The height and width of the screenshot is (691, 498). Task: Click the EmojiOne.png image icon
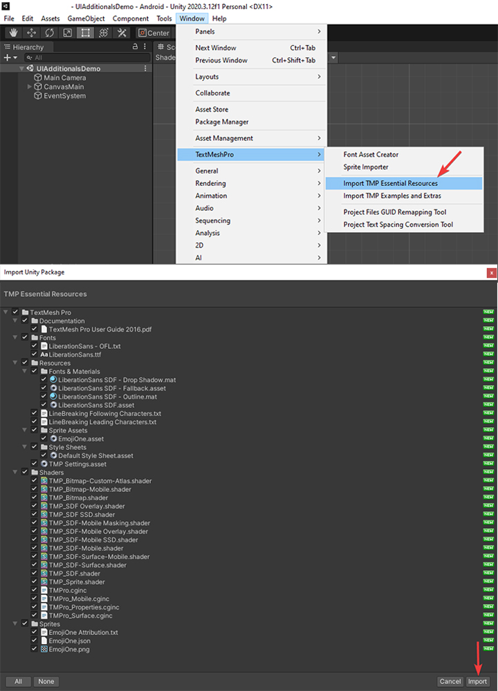click(x=44, y=649)
